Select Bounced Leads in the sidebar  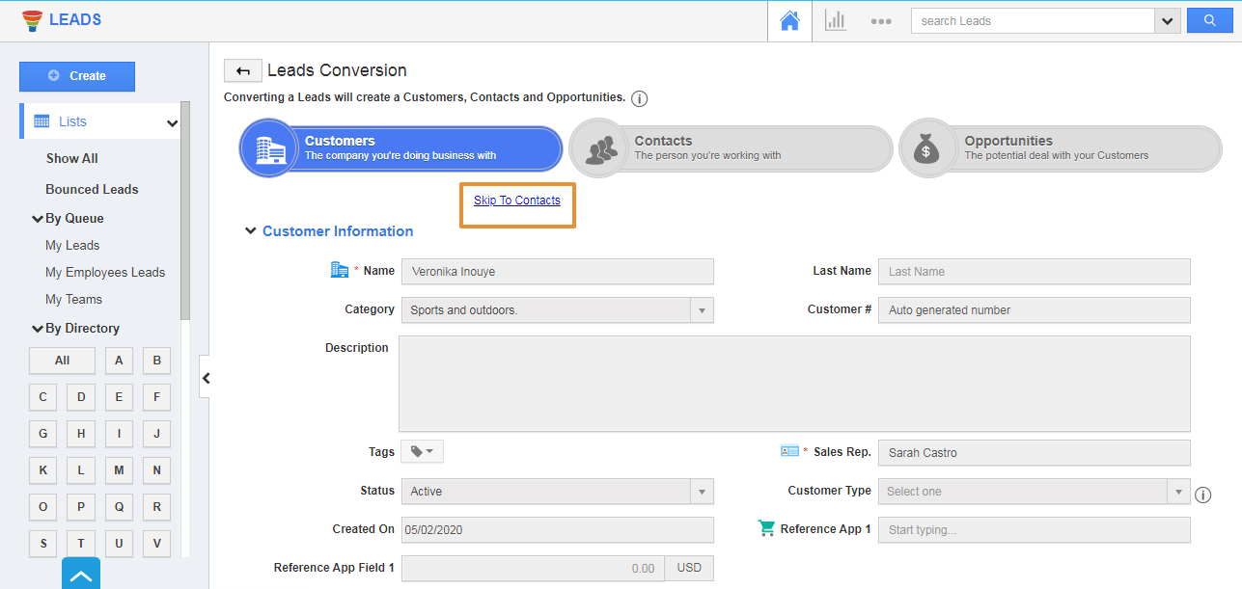(92, 189)
